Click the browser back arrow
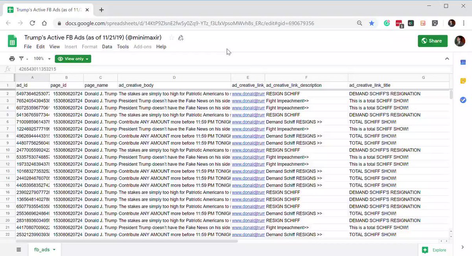 pos(8,23)
